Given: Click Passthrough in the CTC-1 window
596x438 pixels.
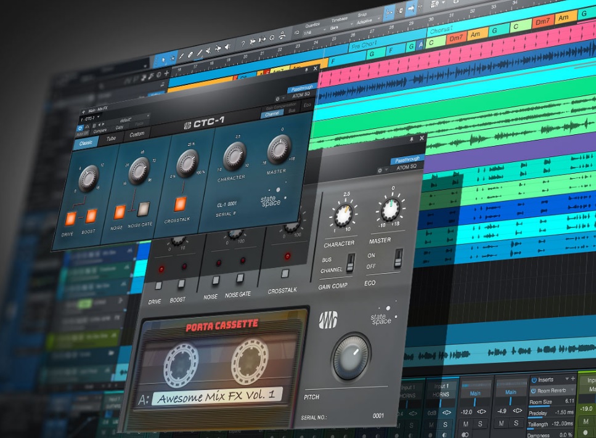Looking at the screenshot, I should tap(302, 89).
